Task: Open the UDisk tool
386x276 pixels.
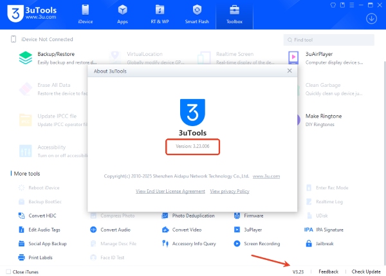Action: coord(317,216)
